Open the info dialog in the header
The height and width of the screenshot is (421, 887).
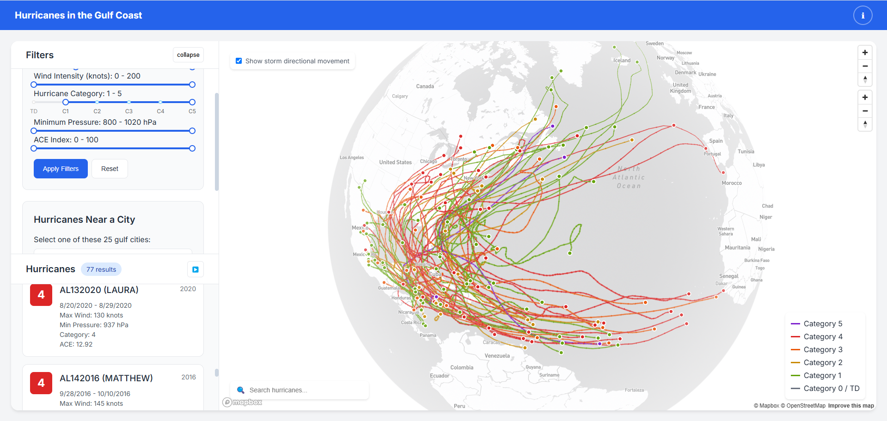(863, 15)
